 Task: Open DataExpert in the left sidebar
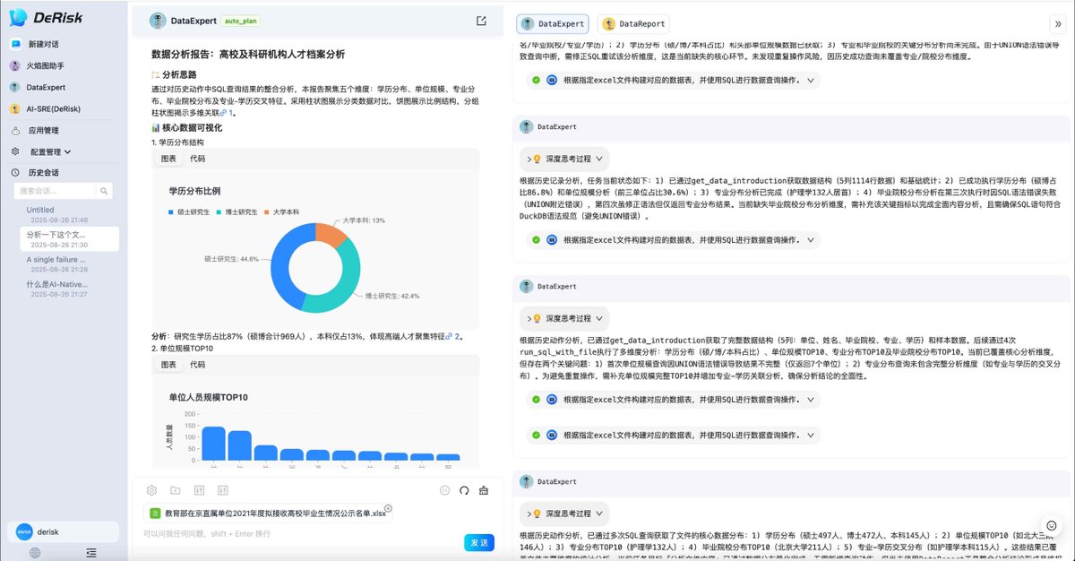coord(45,87)
